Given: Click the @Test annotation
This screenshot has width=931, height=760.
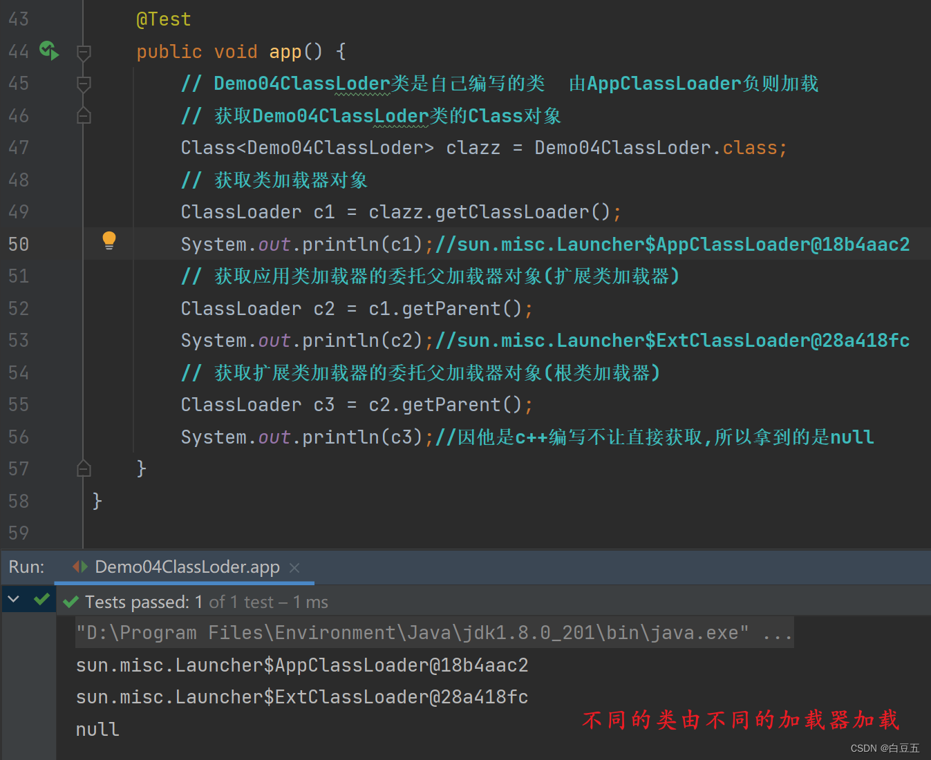Looking at the screenshot, I should coord(164,19).
